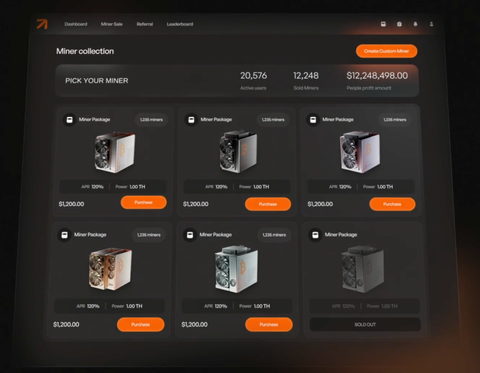Go to the Dashboard tab

coord(76,24)
